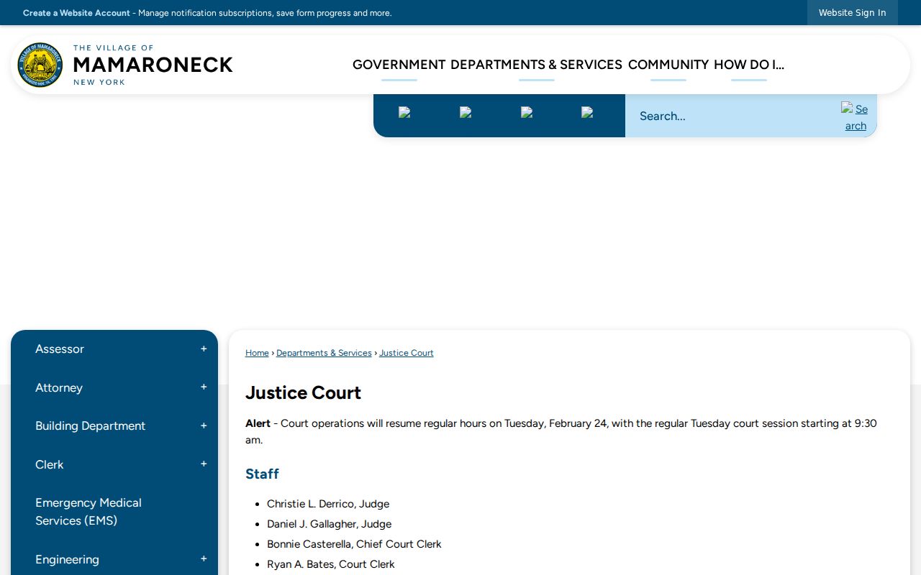Click staff entry Christie L. Derrico, Judge
This screenshot has height=575, width=921.
click(x=328, y=504)
